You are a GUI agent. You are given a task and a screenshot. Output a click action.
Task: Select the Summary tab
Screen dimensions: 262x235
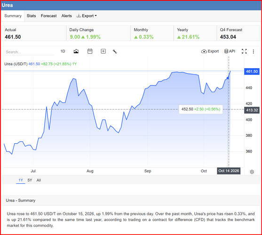pyautogui.click(x=13, y=16)
